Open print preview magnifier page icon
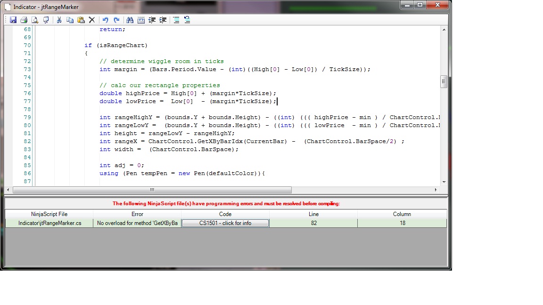Viewport: 543px width, 305px height. coord(34,20)
